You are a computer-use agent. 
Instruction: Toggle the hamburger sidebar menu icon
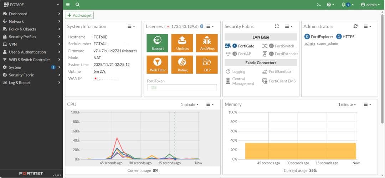(68, 5)
